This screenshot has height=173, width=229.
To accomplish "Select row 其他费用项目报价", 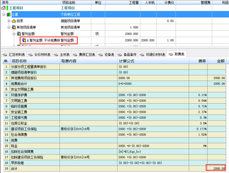I will coord(114,78).
